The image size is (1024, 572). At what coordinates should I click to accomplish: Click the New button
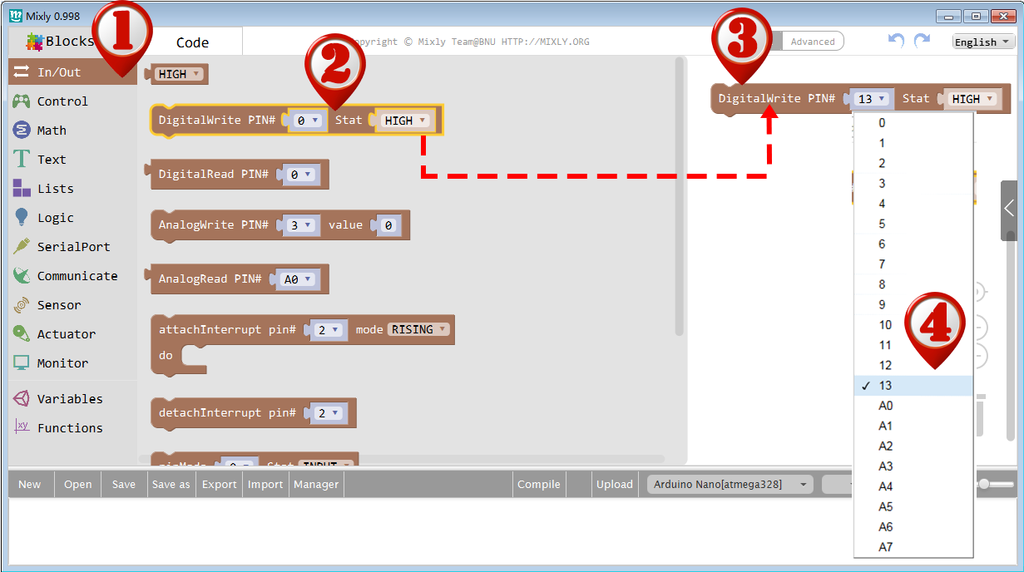coord(30,485)
